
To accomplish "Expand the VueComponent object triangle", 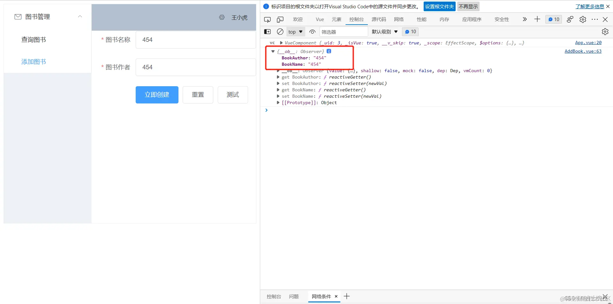I will tap(281, 43).
